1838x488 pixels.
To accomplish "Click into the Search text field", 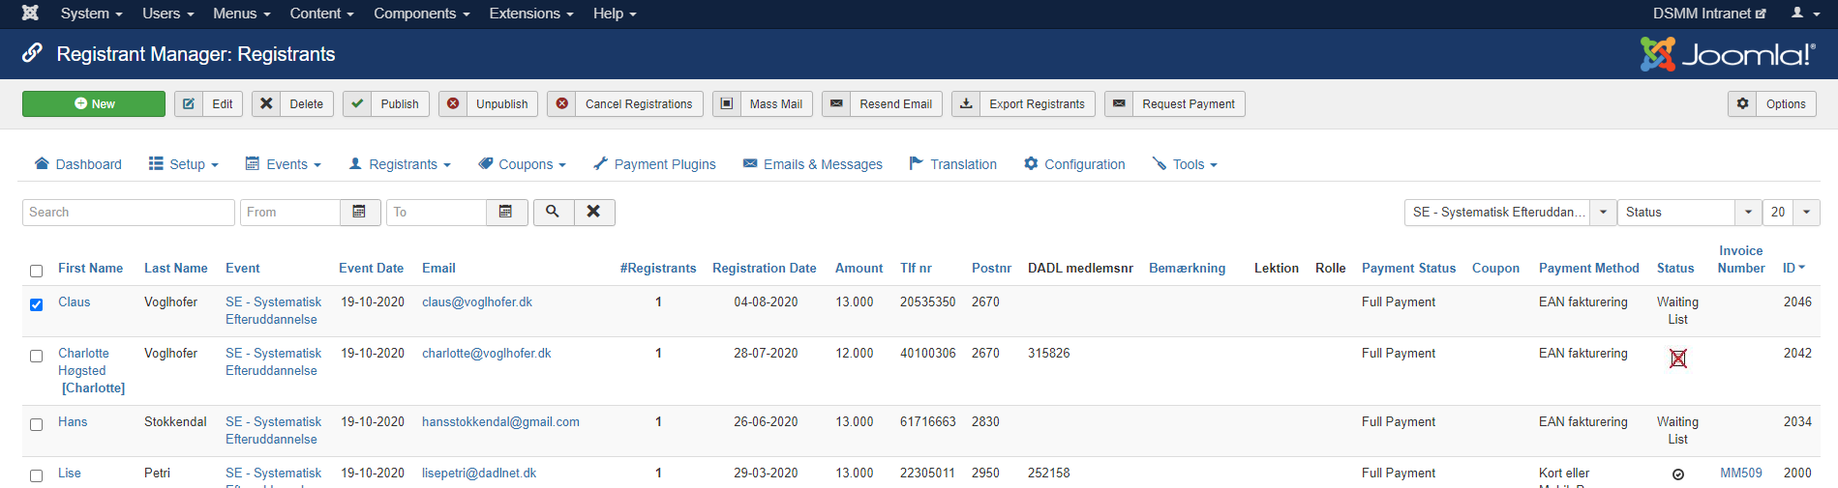I will coord(128,213).
